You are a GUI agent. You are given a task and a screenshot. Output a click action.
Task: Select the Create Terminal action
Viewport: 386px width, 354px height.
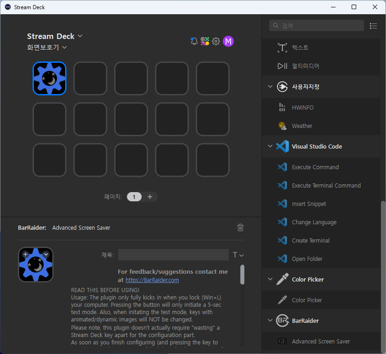[321, 241]
